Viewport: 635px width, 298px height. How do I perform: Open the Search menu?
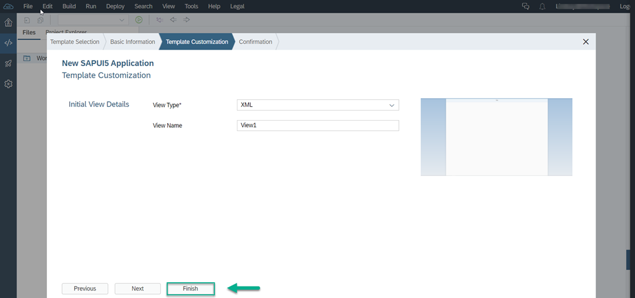(x=144, y=6)
